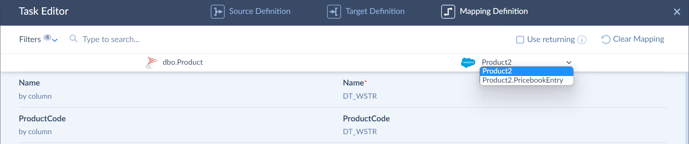The image size is (689, 144).
Task: Open the Target Definition step icon
Action: 334,11
